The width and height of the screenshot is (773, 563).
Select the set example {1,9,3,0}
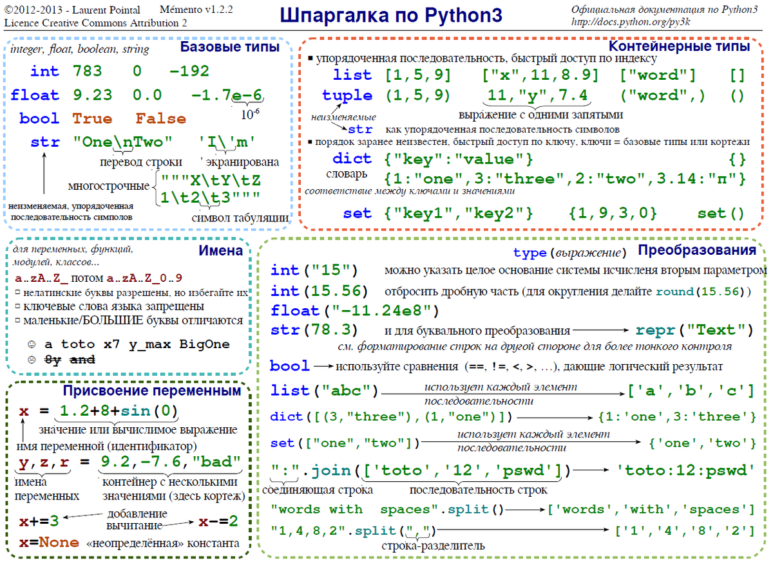click(613, 213)
